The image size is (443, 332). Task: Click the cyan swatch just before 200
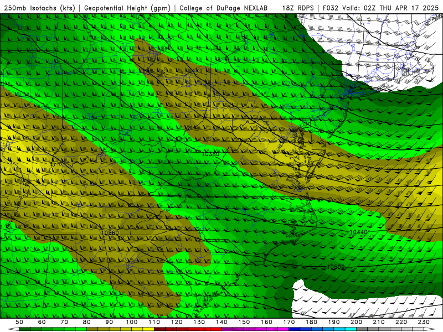pos(351,329)
